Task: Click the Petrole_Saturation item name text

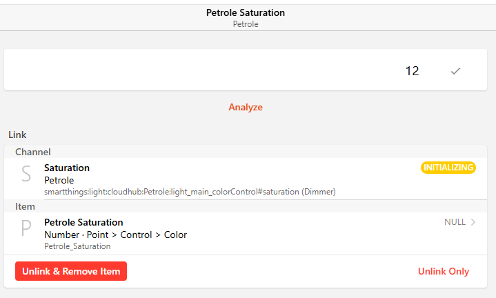Action: (77, 246)
